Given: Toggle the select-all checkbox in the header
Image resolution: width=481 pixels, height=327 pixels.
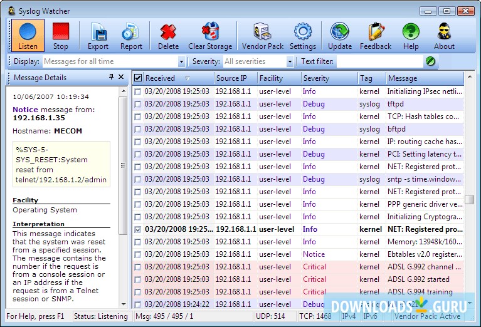Looking at the screenshot, I should [x=138, y=78].
